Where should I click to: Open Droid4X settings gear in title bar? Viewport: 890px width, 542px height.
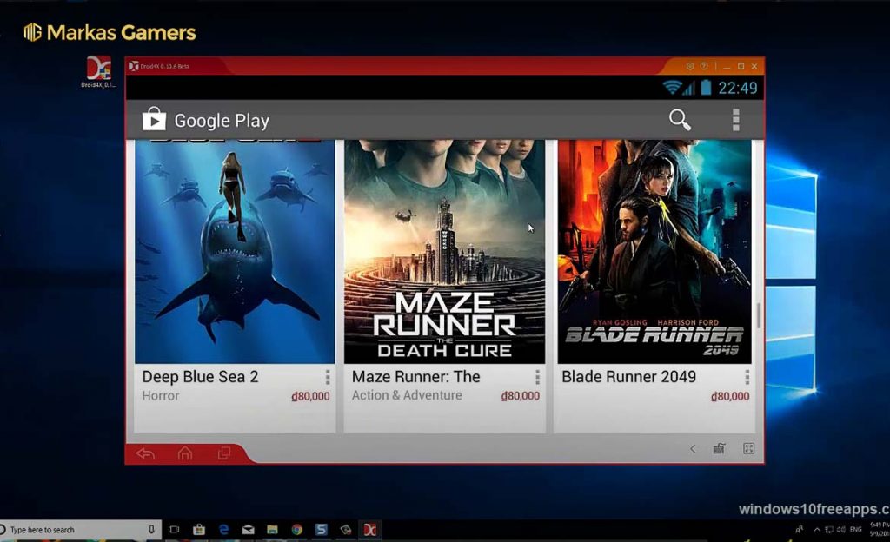click(689, 66)
